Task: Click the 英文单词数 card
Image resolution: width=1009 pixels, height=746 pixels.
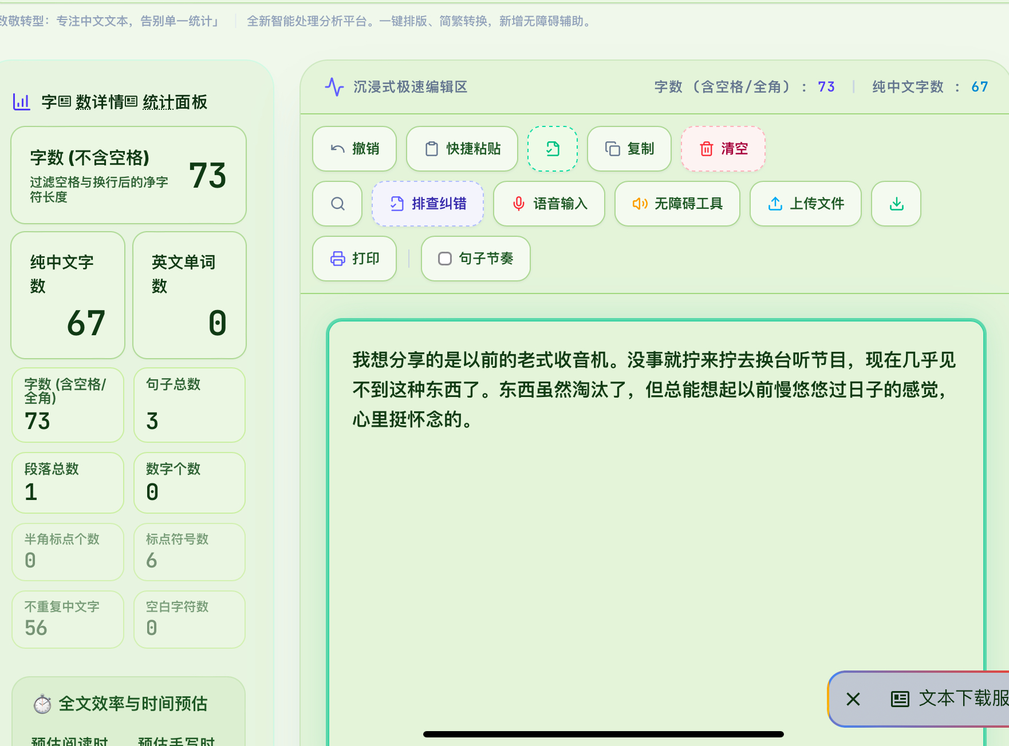Action: [x=190, y=295]
